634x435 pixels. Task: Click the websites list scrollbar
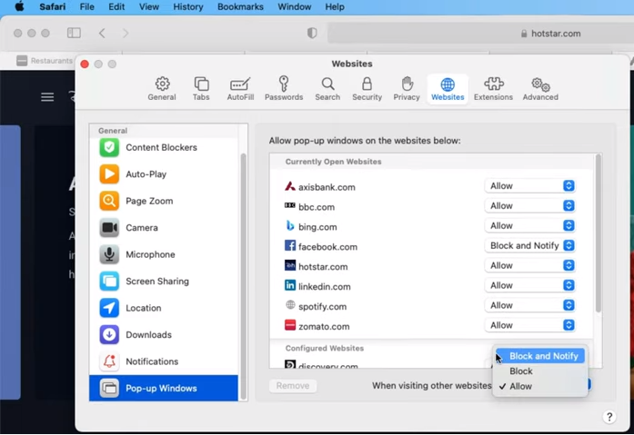(598, 234)
